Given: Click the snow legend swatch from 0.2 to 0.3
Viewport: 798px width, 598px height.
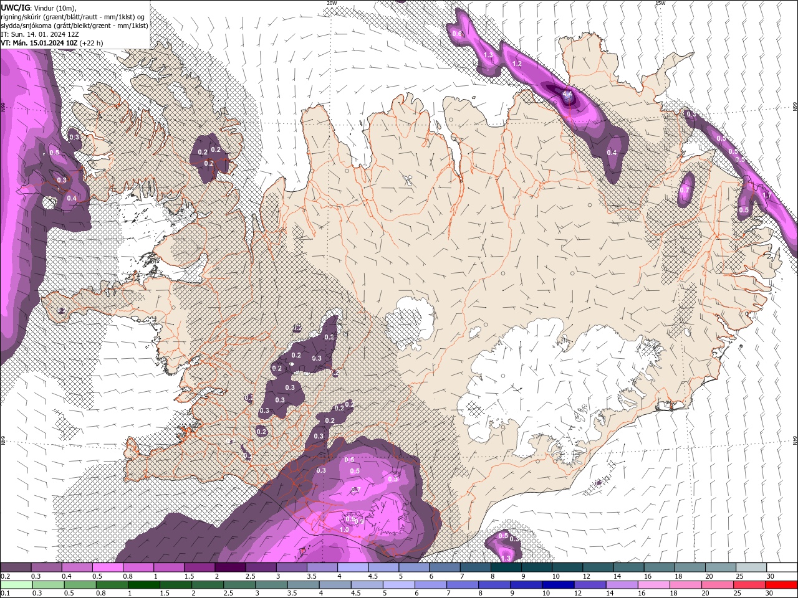Looking at the screenshot, I should pyautogui.click(x=17, y=567).
